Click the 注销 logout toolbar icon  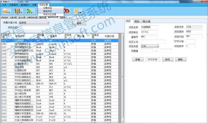(x=78, y=11)
